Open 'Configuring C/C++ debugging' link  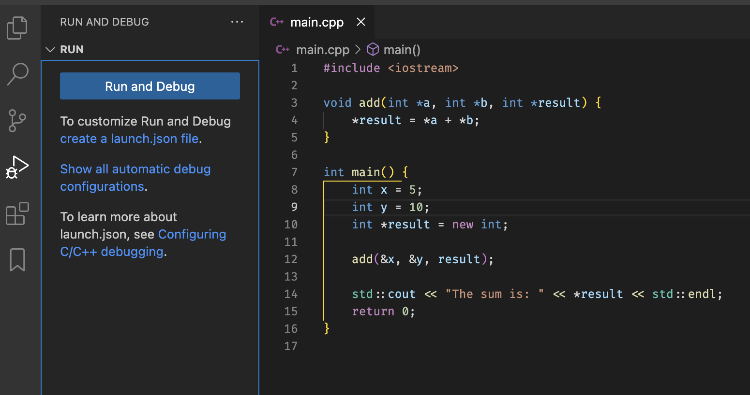[192, 235]
